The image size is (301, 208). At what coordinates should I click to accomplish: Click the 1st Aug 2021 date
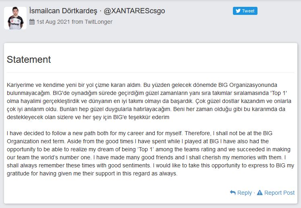[53, 22]
